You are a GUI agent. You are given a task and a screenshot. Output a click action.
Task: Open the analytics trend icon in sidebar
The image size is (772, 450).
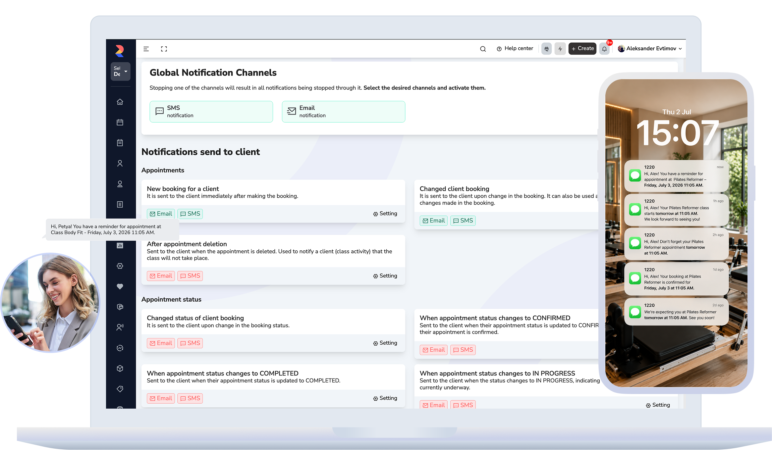120,348
